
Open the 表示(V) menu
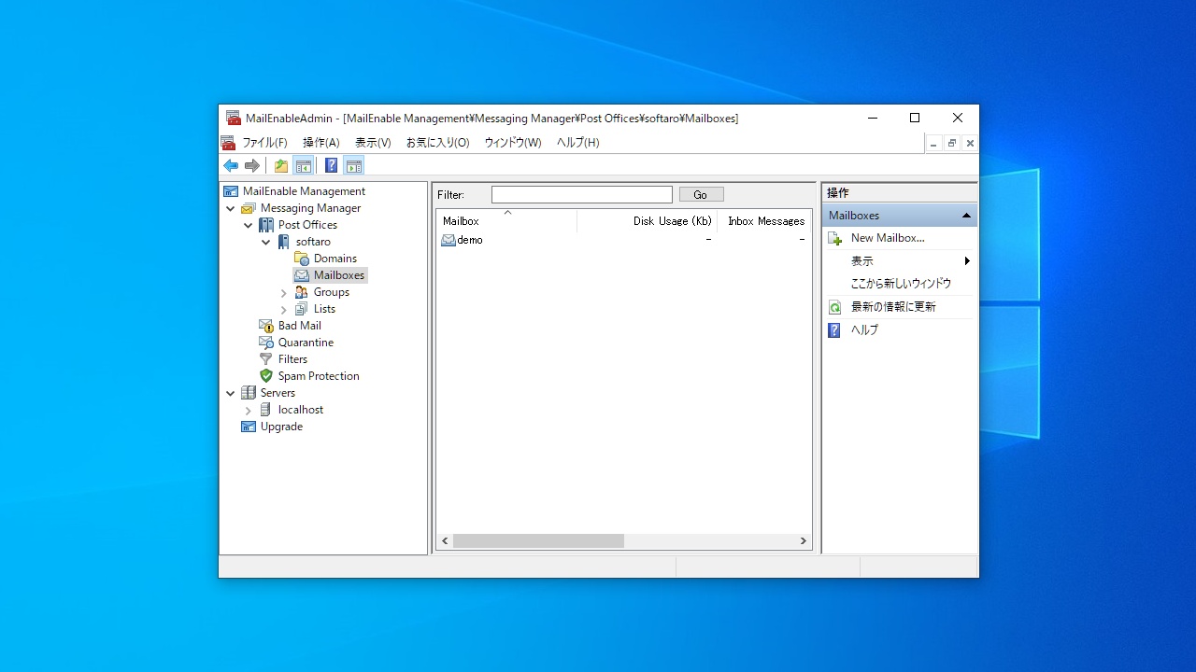[373, 143]
